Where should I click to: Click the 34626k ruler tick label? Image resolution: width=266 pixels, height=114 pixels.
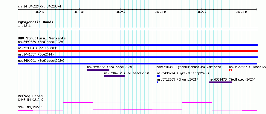(160, 12)
